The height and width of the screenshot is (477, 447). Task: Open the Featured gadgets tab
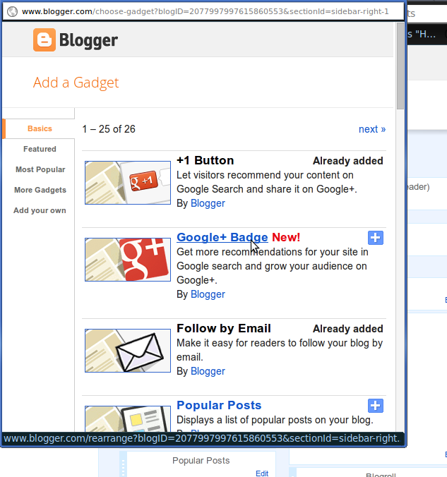click(40, 149)
